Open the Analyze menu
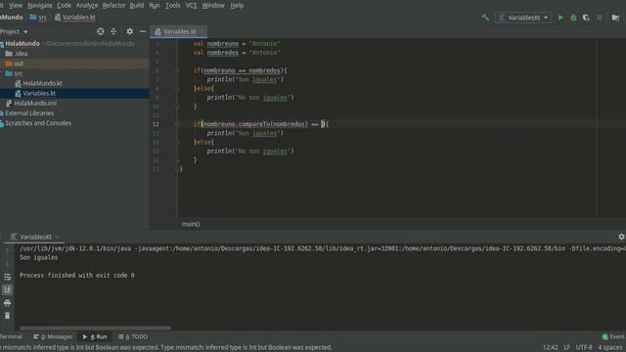This screenshot has width=626, height=352. click(87, 6)
